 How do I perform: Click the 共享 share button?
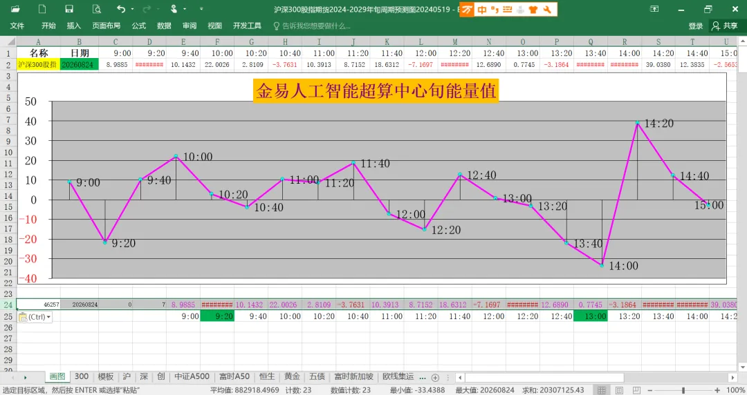tap(725, 26)
